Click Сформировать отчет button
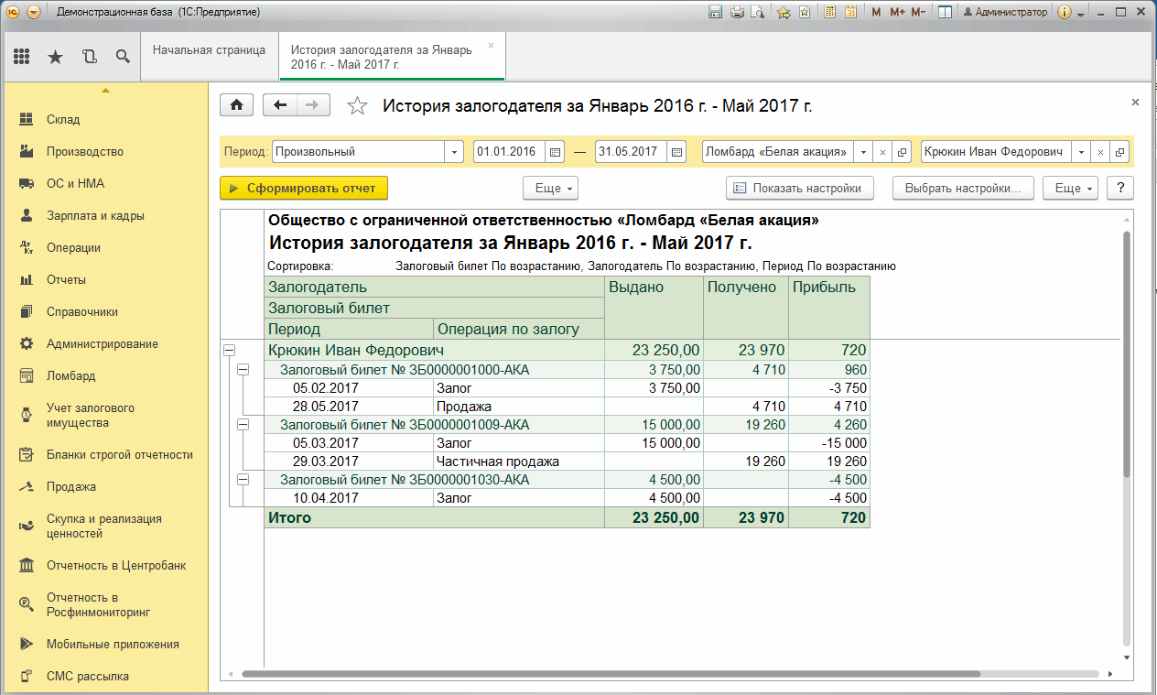 tap(304, 188)
